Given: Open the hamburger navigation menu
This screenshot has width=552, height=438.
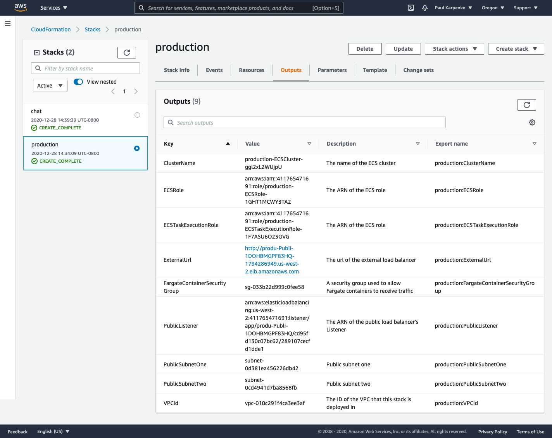Looking at the screenshot, I should [8, 24].
